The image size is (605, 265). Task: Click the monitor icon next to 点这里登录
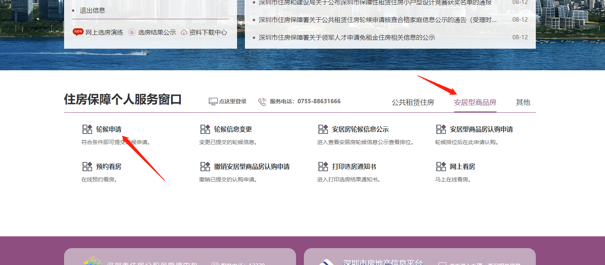point(213,101)
